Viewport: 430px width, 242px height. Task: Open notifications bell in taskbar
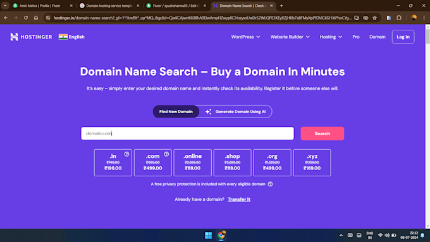point(422,235)
